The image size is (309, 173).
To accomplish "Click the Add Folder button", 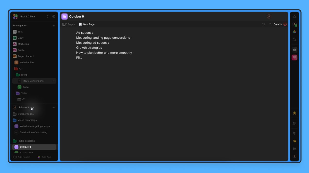I will [x=22, y=157].
